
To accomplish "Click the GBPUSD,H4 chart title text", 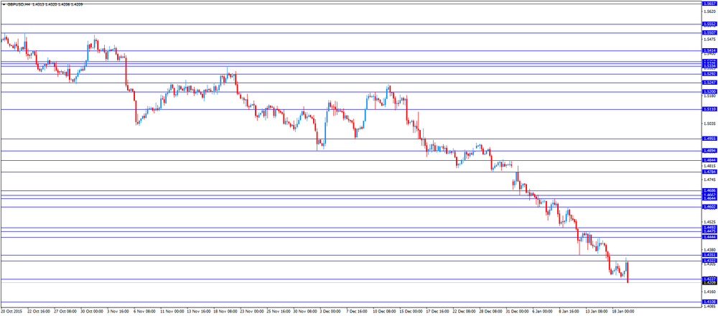I will (x=19, y=4).
